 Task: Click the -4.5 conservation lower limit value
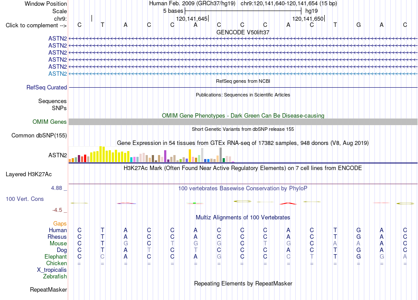coord(57,210)
